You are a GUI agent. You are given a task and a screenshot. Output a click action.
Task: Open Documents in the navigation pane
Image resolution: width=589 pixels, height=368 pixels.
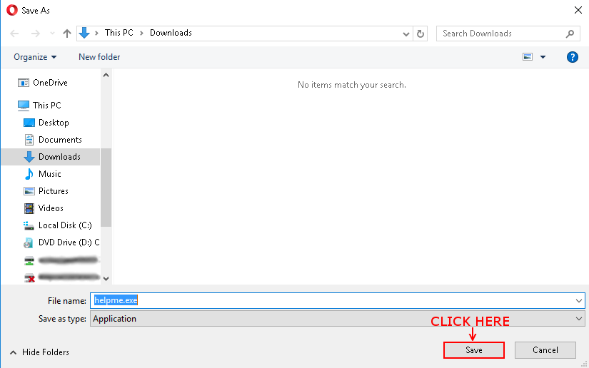coord(60,140)
